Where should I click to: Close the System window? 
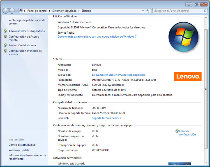tap(204, 4)
